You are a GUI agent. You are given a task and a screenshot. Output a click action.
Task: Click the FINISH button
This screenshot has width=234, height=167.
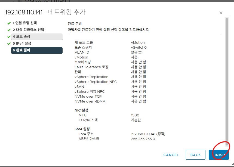pos(219,155)
